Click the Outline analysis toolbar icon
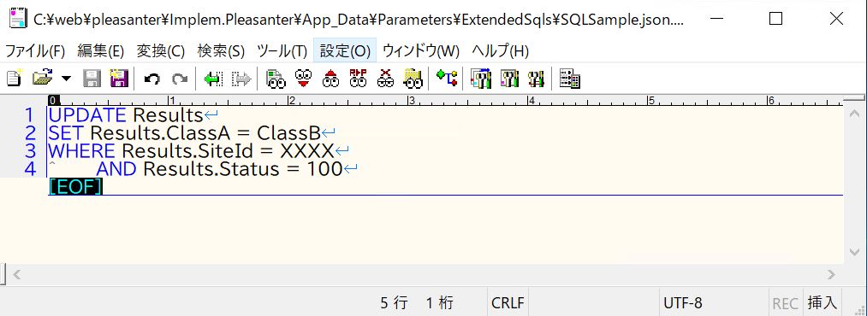Viewport: 867px width, 316px height. [447, 79]
